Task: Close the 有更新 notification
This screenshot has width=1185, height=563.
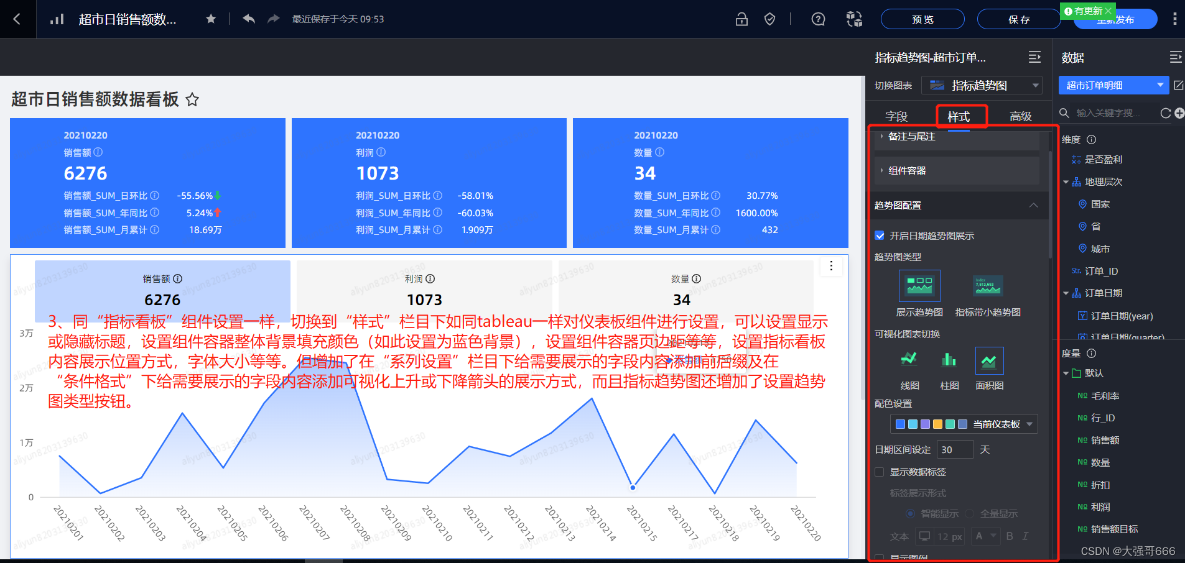Action: point(1108,11)
